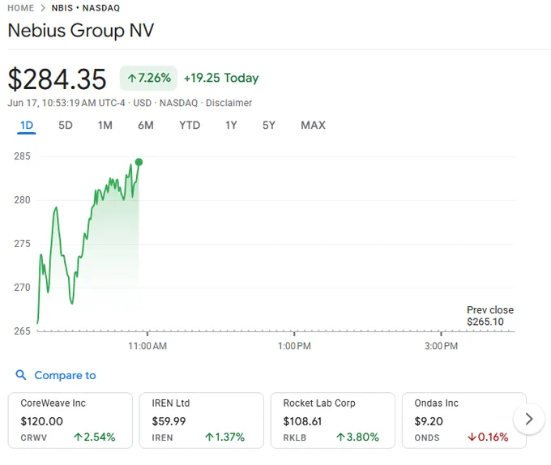Select the 1D time range tab

point(27,126)
